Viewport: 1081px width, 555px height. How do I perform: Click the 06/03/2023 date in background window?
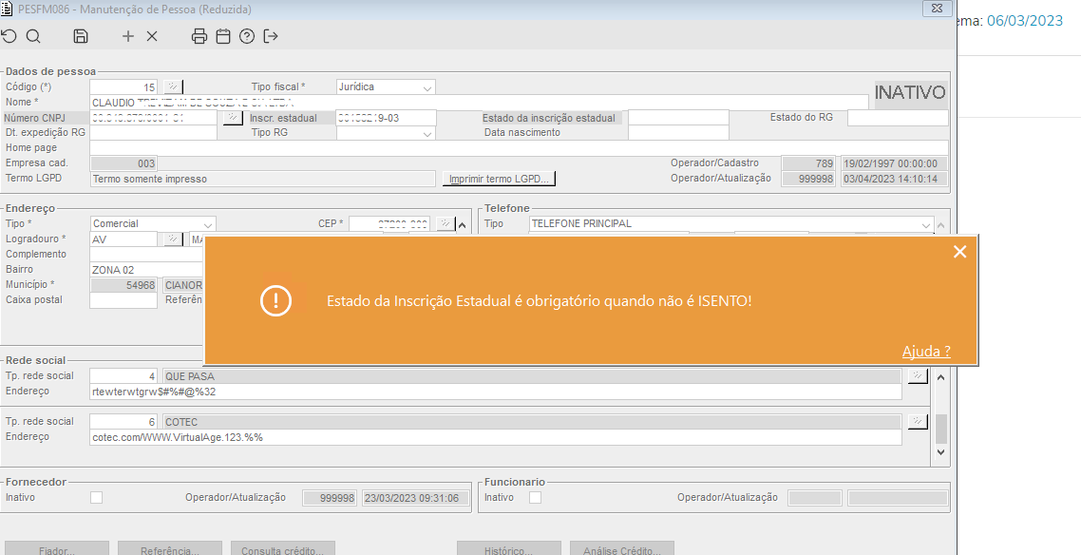[1025, 21]
